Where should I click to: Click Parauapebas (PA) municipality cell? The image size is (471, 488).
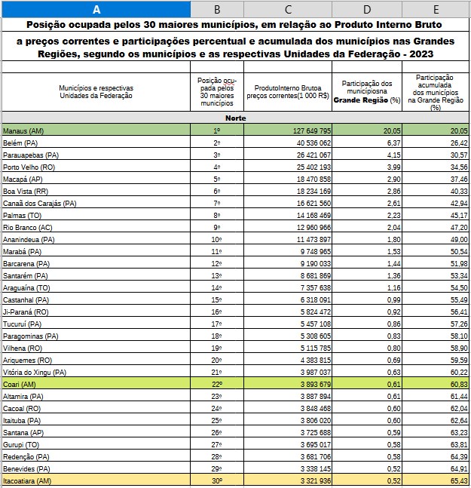click(x=96, y=154)
